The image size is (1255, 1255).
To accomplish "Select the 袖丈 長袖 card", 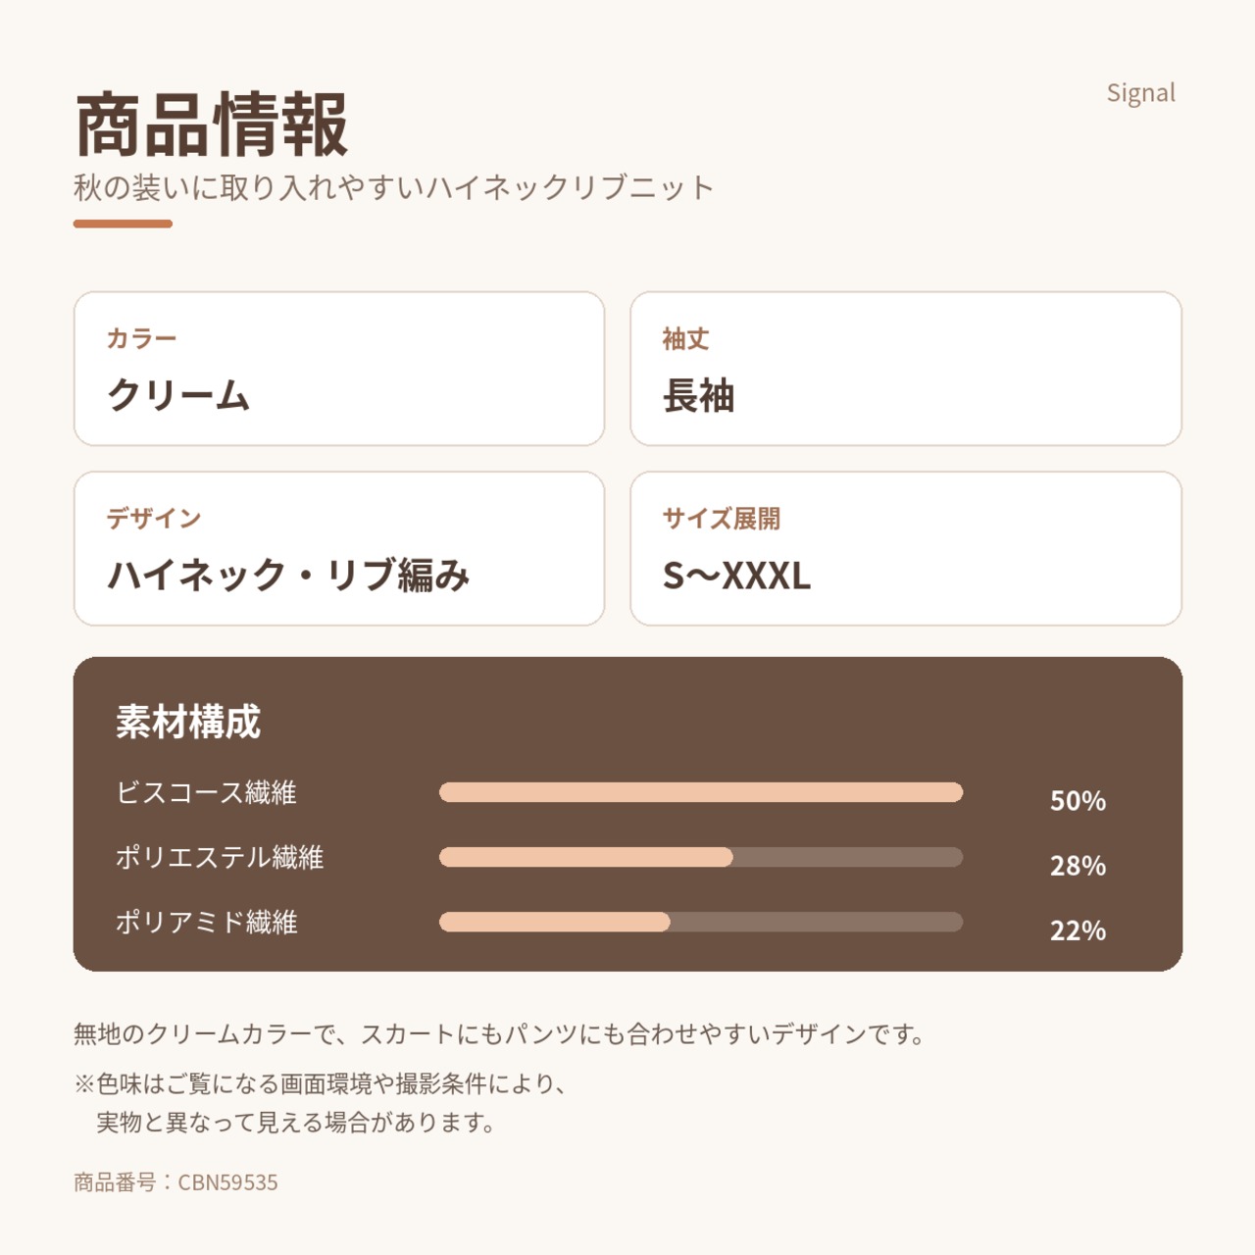I will pyautogui.click(x=906, y=369).
